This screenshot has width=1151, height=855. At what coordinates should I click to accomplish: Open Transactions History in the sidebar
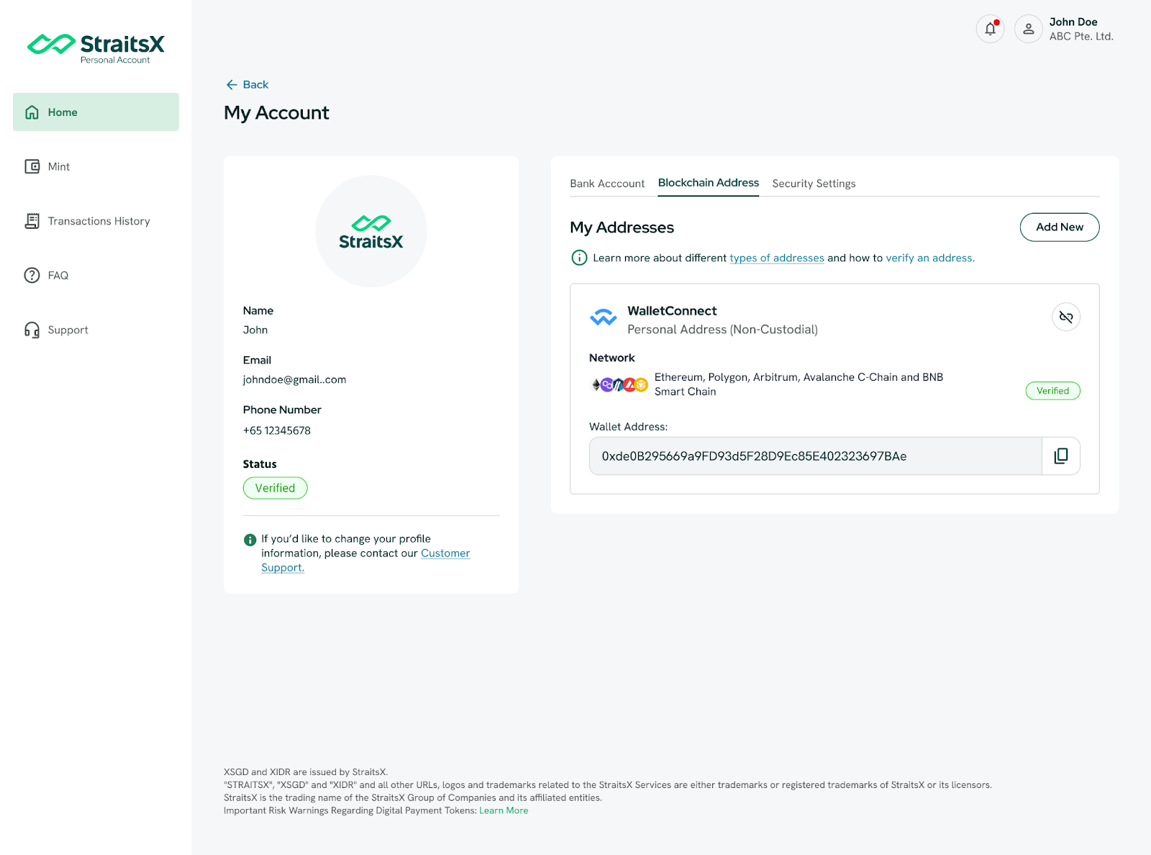[x=96, y=221]
